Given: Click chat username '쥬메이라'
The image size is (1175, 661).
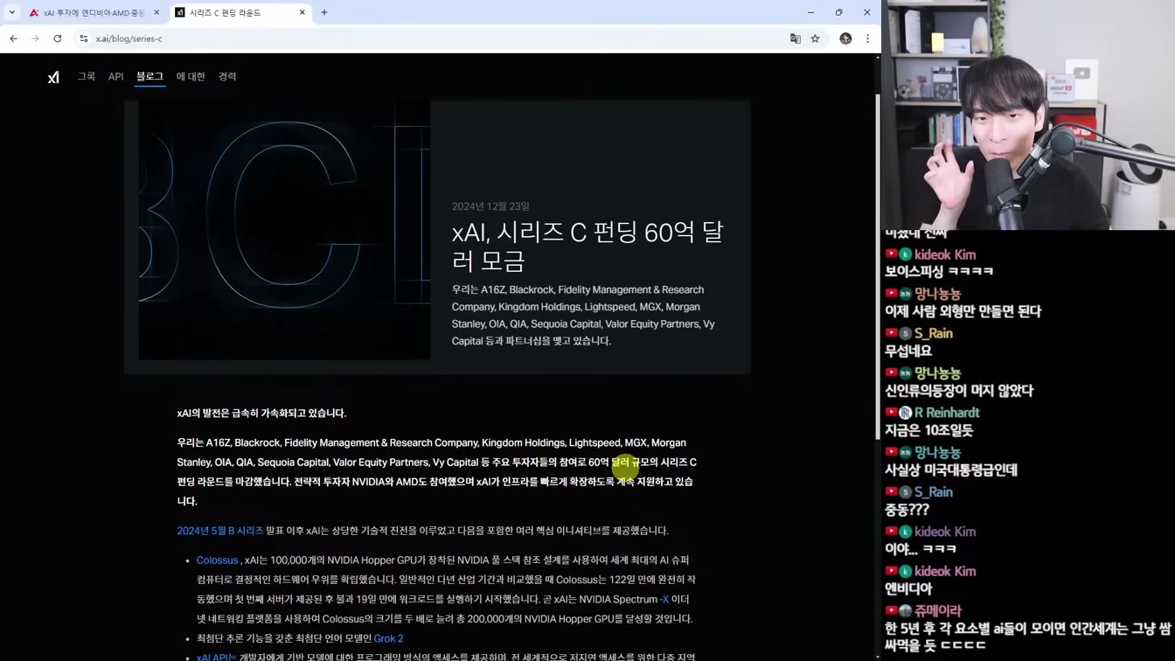Looking at the screenshot, I should [x=938, y=610].
